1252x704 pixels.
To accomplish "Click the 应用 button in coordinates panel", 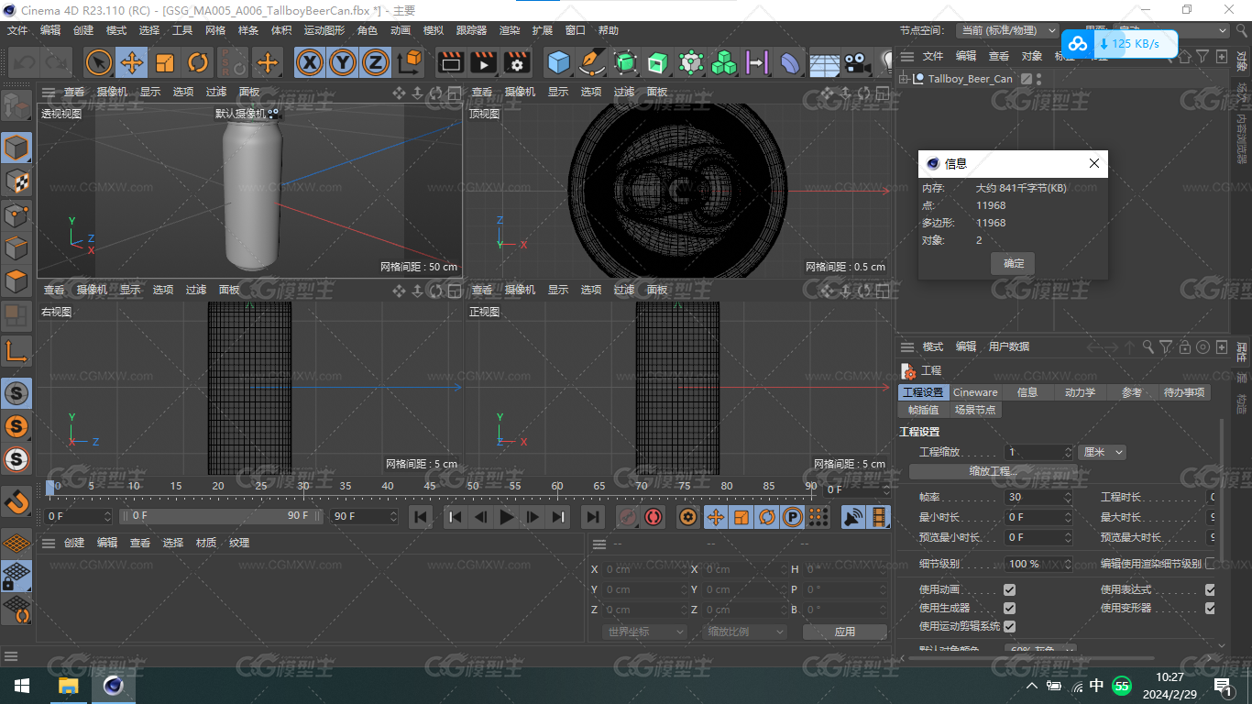I will (x=844, y=632).
